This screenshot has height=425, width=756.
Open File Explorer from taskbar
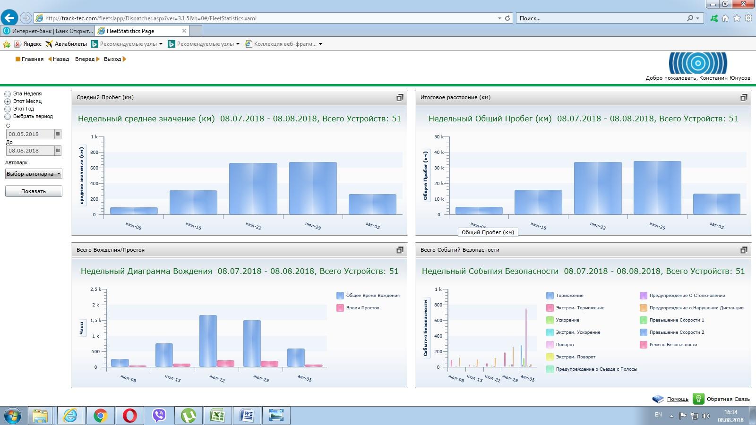41,416
